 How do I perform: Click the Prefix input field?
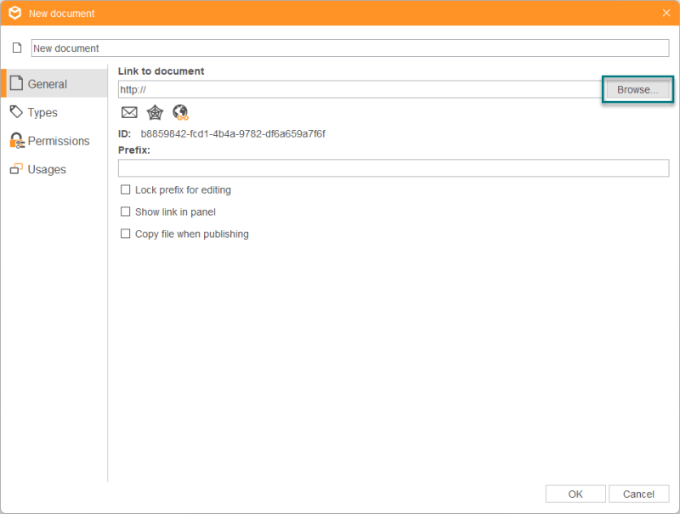(394, 168)
